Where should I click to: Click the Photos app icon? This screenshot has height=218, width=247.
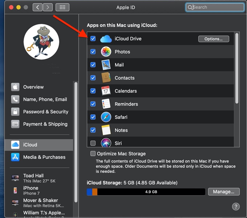tap(106, 52)
